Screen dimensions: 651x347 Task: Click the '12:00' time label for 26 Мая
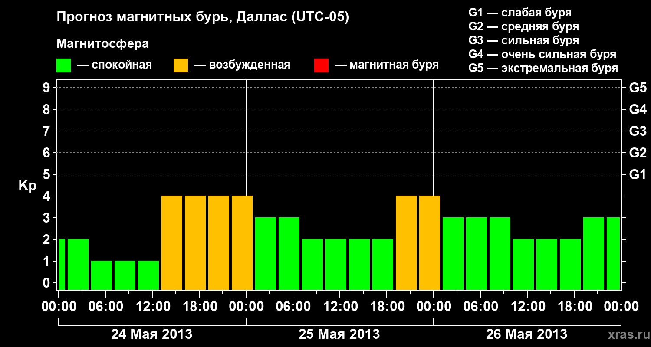pos(527,307)
